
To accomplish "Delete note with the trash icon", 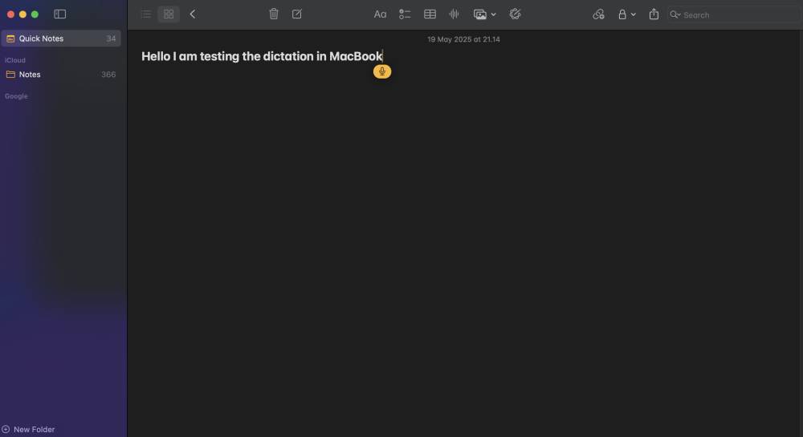I will (274, 14).
